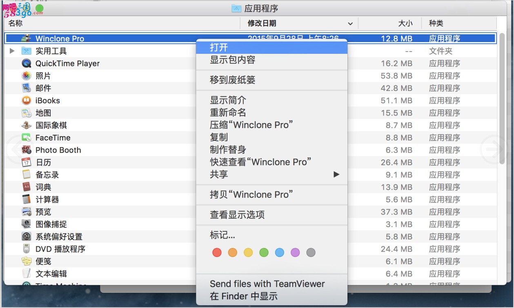Choose 显示包内容 in the context menu
514x308 pixels.
click(x=271, y=60)
